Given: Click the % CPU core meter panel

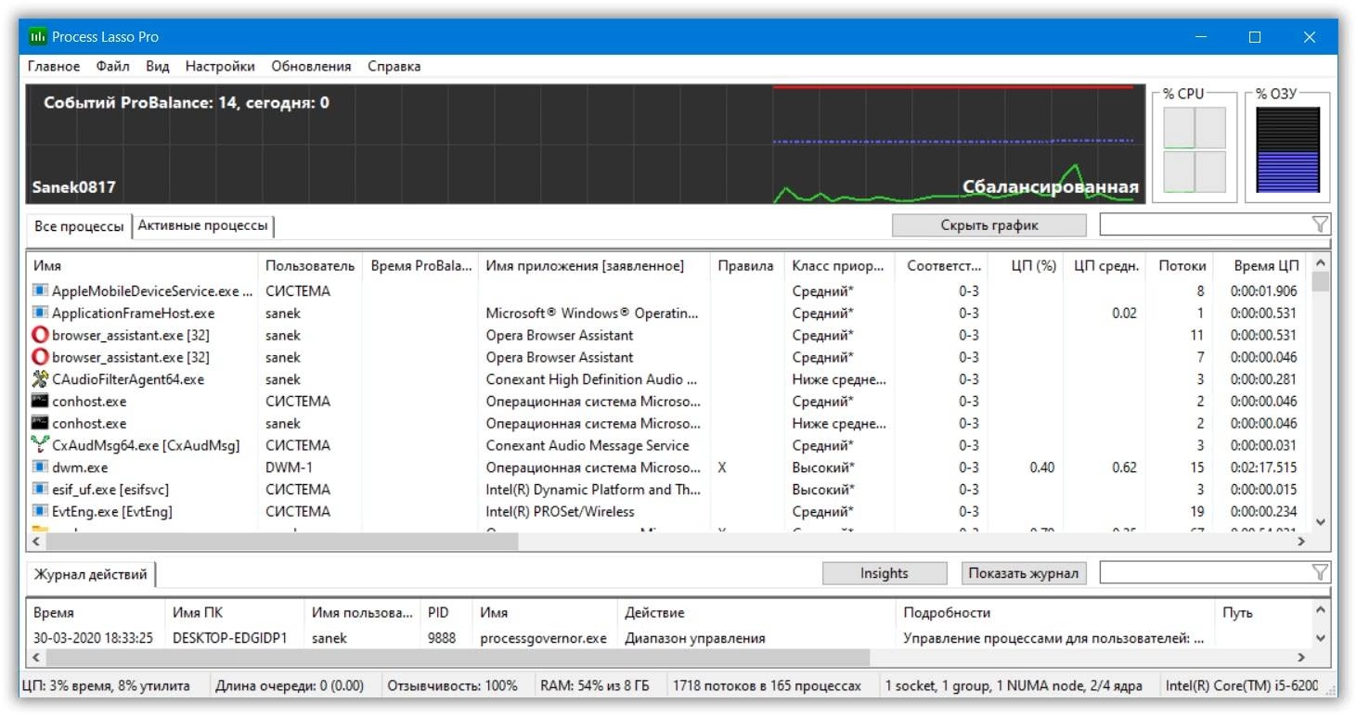Looking at the screenshot, I should (1195, 149).
